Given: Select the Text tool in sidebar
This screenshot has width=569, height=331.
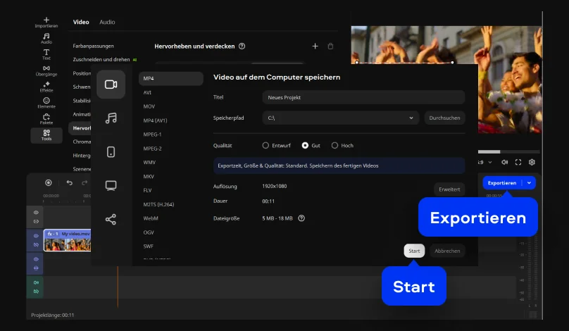Looking at the screenshot, I should click(x=46, y=54).
